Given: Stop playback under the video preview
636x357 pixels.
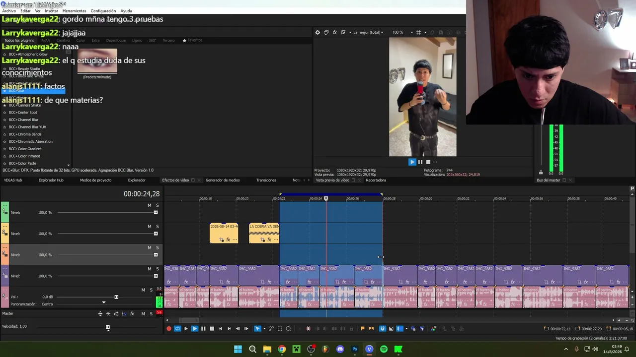Looking at the screenshot, I should pyautogui.click(x=428, y=162).
